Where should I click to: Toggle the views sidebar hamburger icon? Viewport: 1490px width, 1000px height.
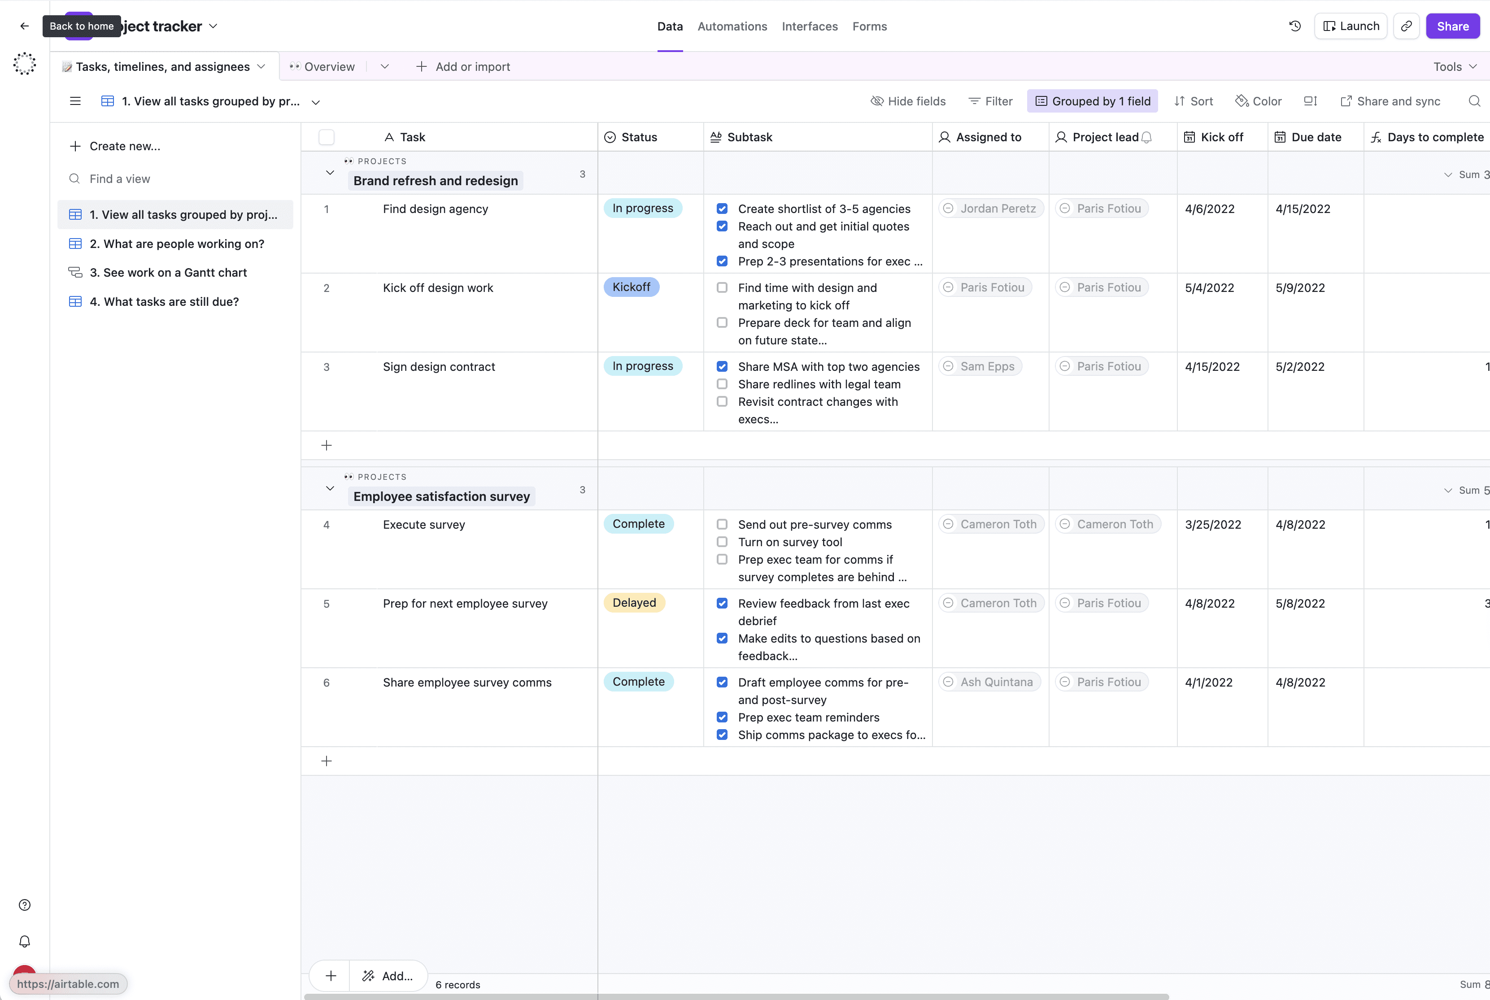(x=75, y=101)
